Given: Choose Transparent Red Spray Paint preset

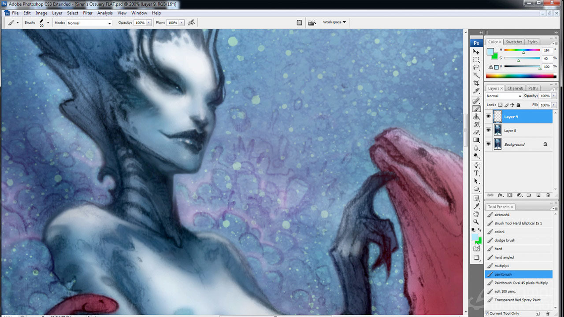Looking at the screenshot, I should click(x=519, y=300).
